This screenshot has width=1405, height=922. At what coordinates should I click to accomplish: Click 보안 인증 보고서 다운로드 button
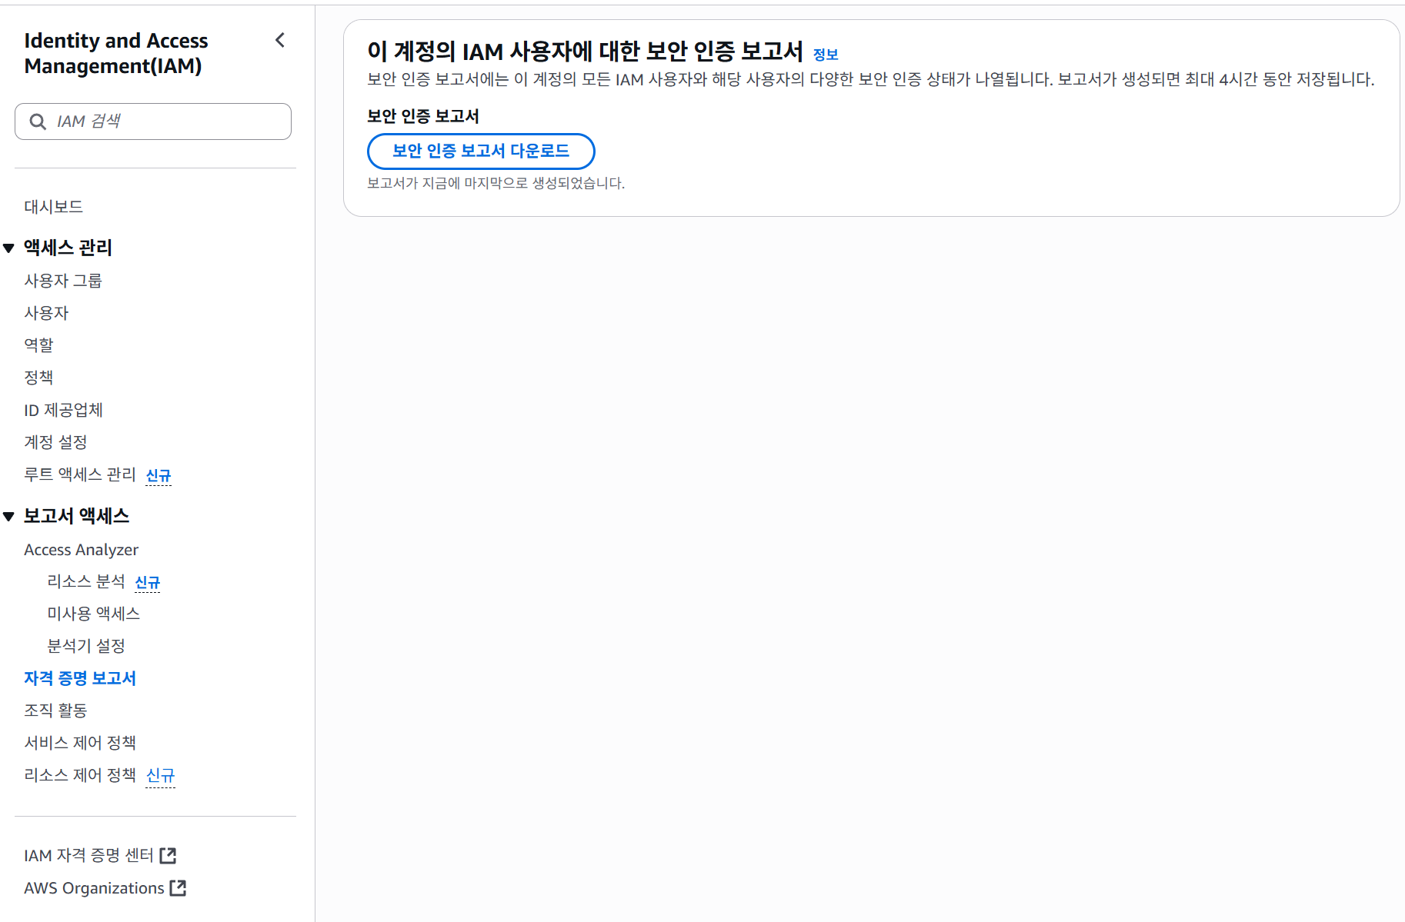pyautogui.click(x=480, y=151)
